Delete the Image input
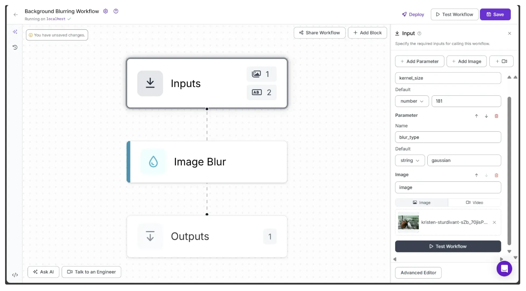Image resolution: width=526 pixels, height=291 pixels. (x=497, y=175)
